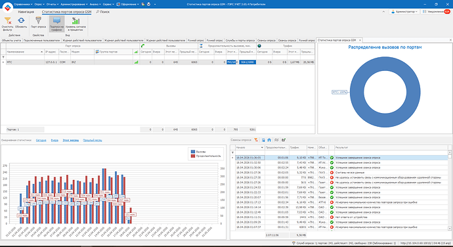
Task: Select the МТС port row in grid
Action: pos(158,62)
